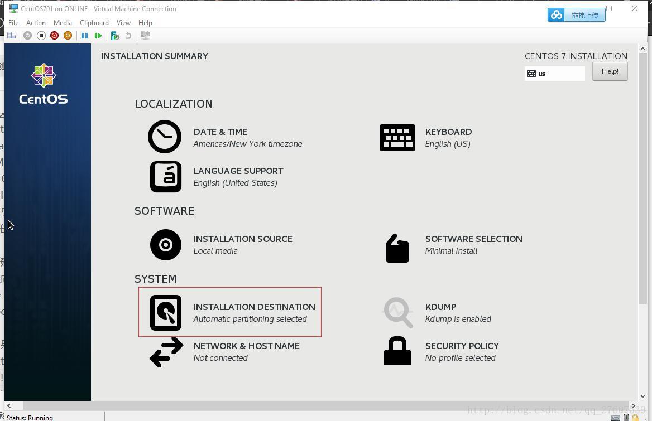Viewport: 652px width, 421px height.
Task: Click the Software Selection package icon
Action: coord(397,248)
